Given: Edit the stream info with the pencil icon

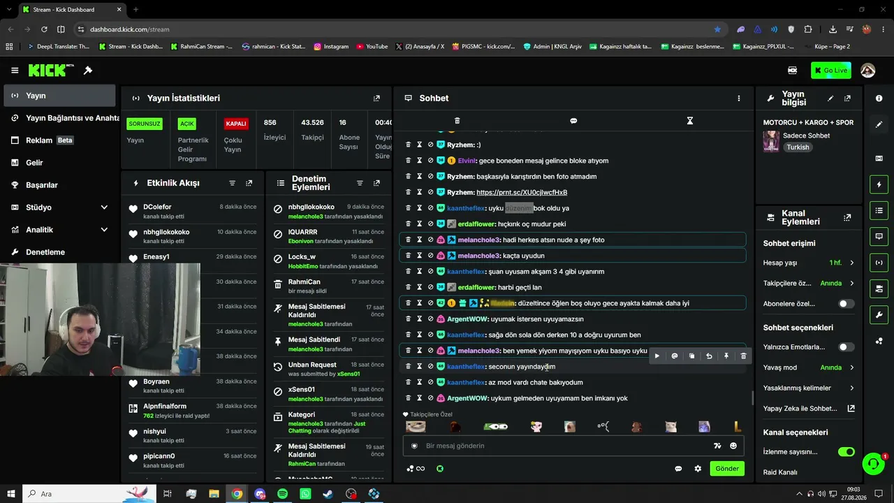Looking at the screenshot, I should [x=830, y=99].
